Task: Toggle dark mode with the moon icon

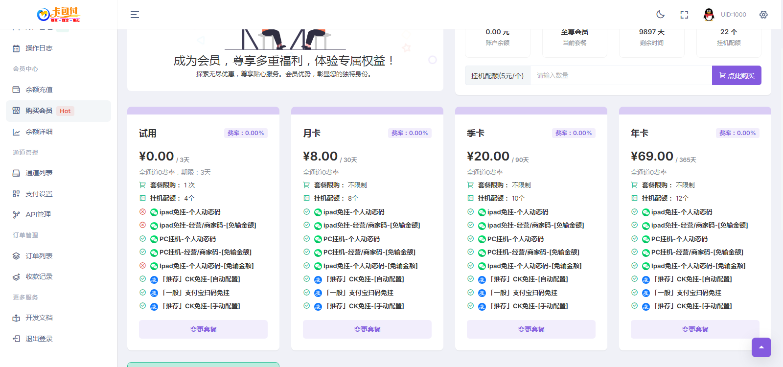Action: point(660,15)
